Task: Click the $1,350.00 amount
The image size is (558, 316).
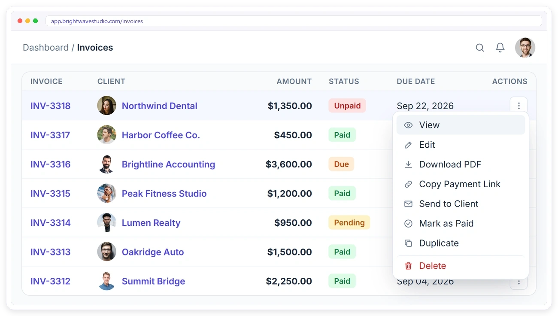Action: pos(290,106)
